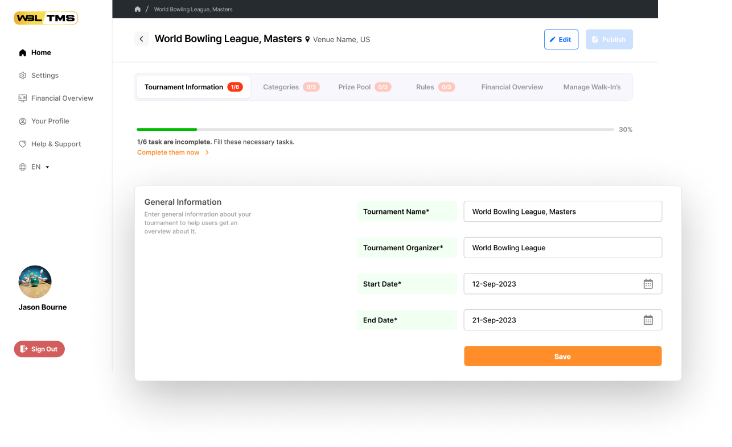Click the Sign Out button
The height and width of the screenshot is (447, 732).
pos(39,349)
